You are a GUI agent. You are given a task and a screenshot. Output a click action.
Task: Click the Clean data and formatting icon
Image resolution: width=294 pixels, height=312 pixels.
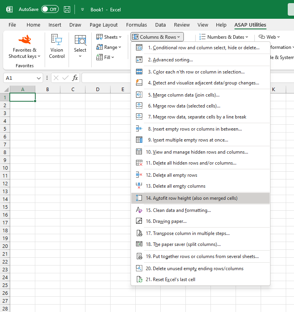[139, 210]
